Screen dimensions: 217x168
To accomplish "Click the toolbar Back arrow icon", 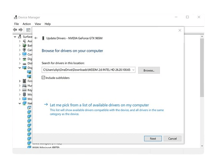I will point(15,30).
